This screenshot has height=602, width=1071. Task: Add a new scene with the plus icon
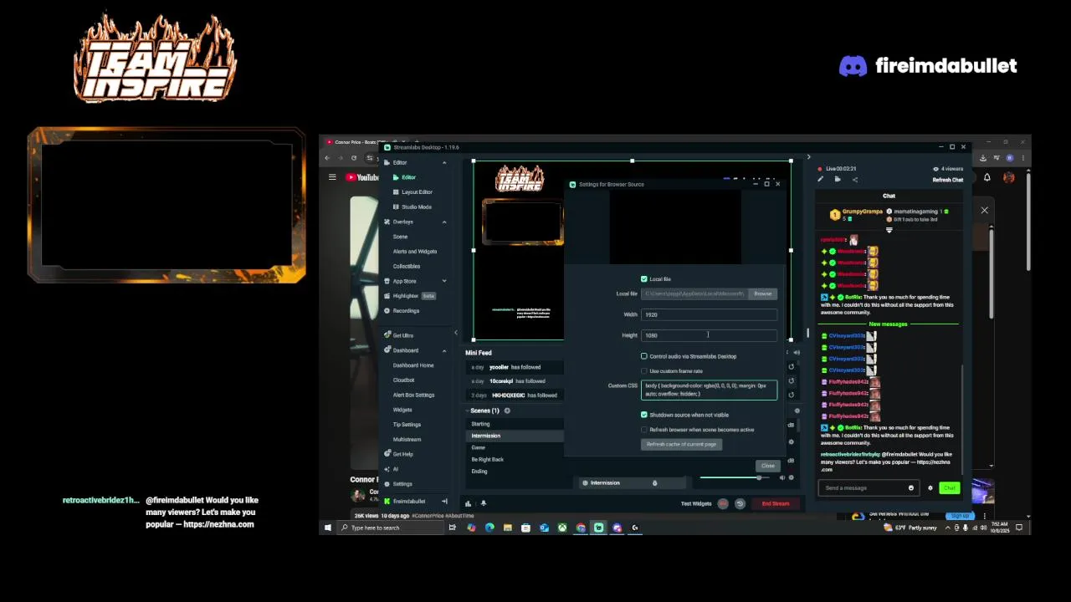click(x=507, y=411)
